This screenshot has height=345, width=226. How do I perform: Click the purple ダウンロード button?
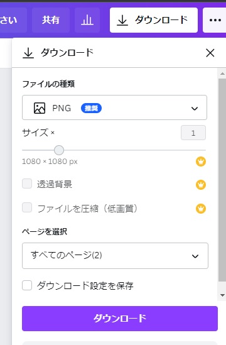point(120,319)
